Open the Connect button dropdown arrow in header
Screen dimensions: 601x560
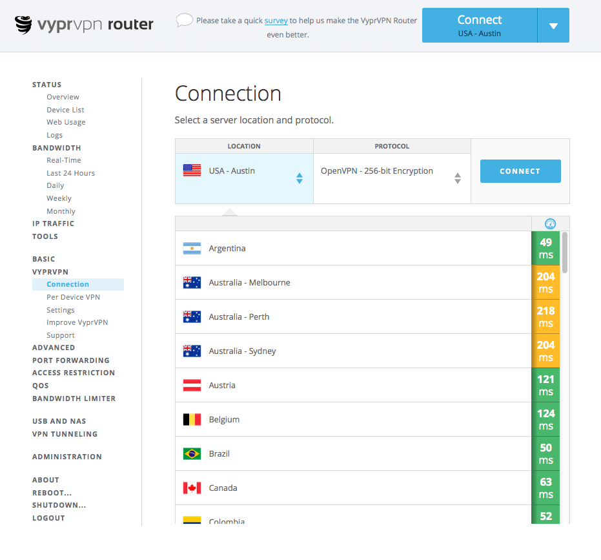(x=553, y=25)
